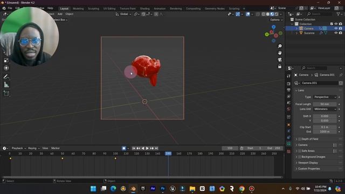
Task: Switch to the Shading workspace tab
Action: (x=145, y=9)
